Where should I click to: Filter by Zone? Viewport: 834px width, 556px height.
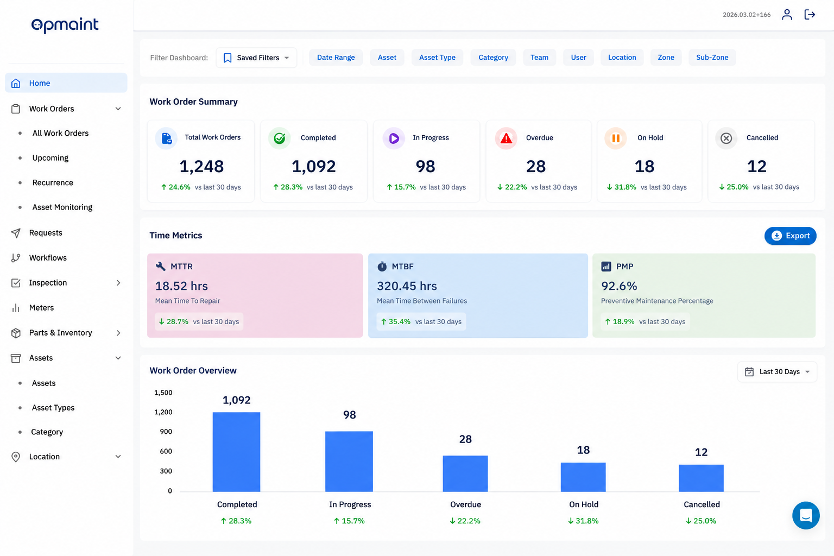(x=666, y=58)
